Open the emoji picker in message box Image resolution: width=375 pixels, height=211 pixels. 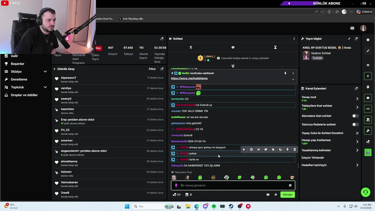tap(290, 186)
